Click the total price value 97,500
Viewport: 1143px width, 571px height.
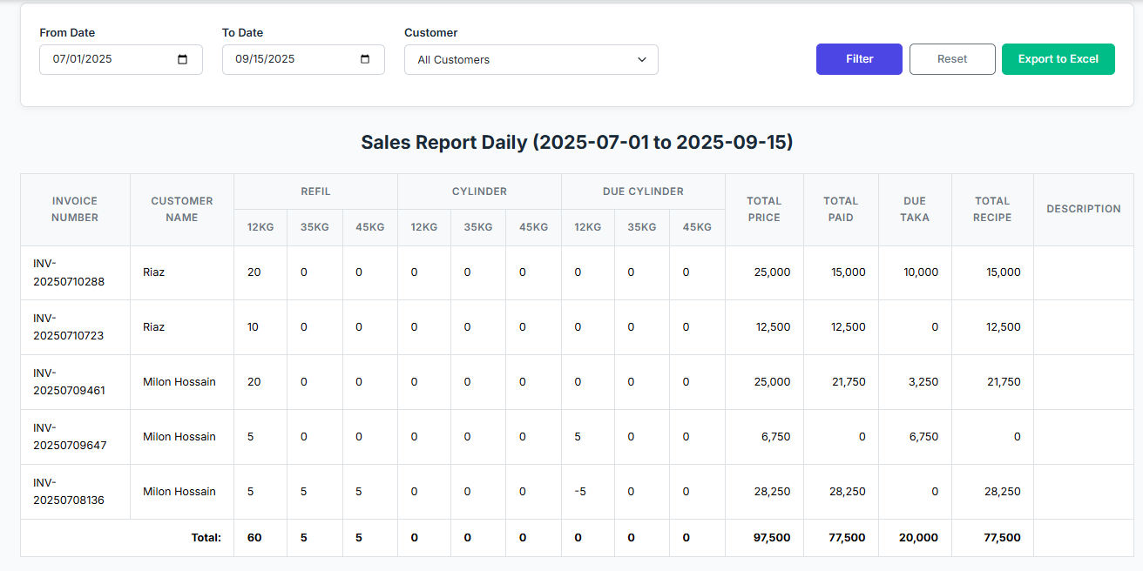point(772,538)
